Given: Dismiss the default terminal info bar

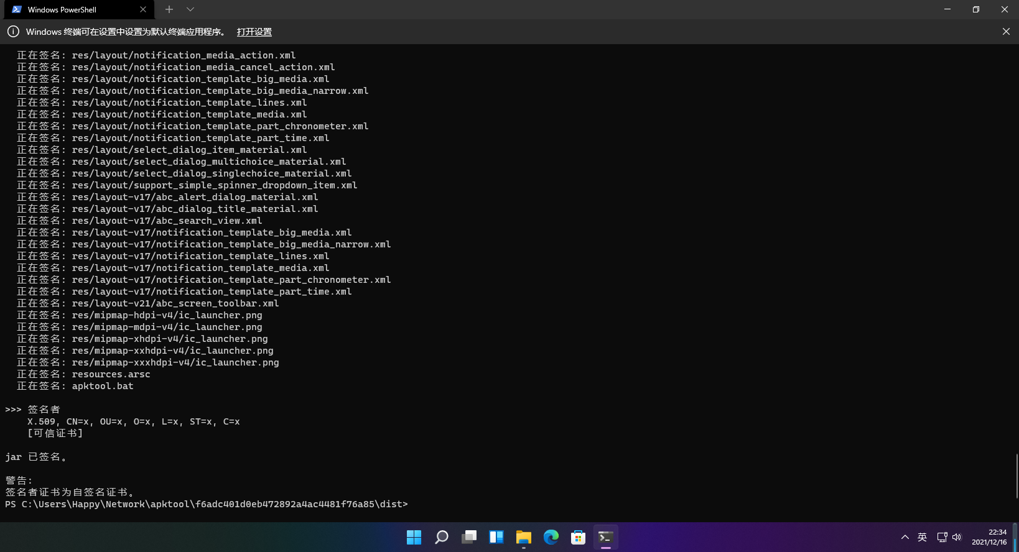Looking at the screenshot, I should 1006,32.
